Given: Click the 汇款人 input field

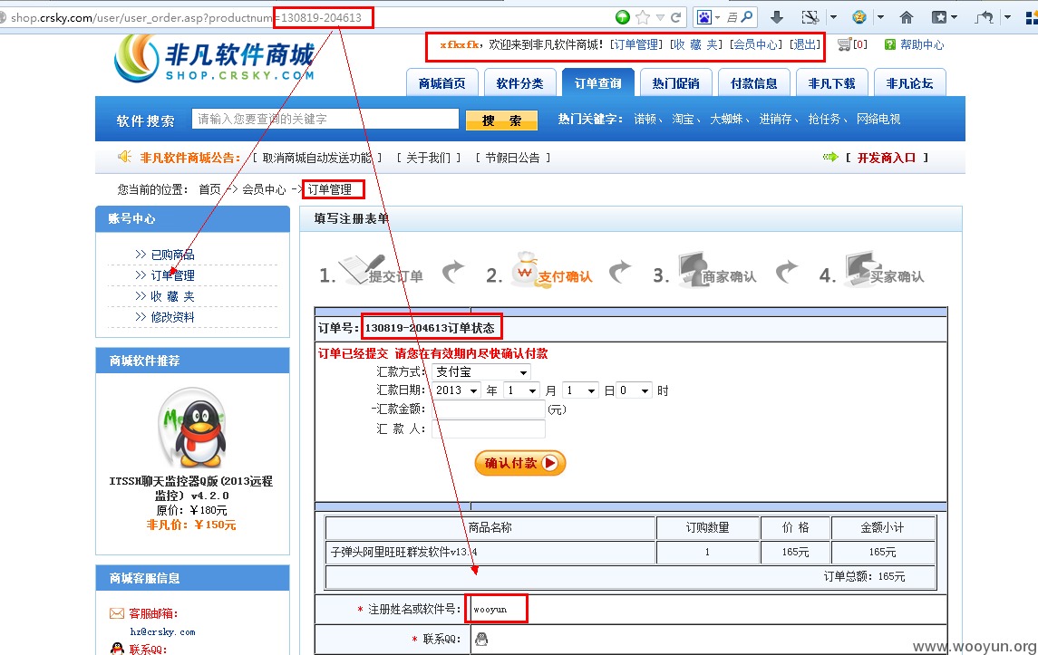Looking at the screenshot, I should (x=489, y=429).
